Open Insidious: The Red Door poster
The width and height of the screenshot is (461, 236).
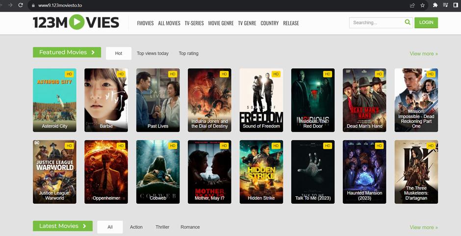point(313,100)
